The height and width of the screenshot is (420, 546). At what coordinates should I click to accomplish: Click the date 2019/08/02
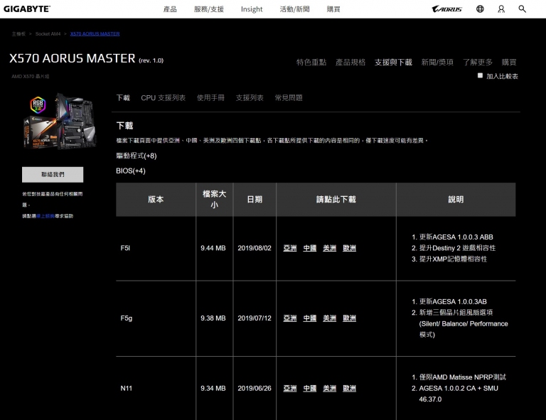255,248
